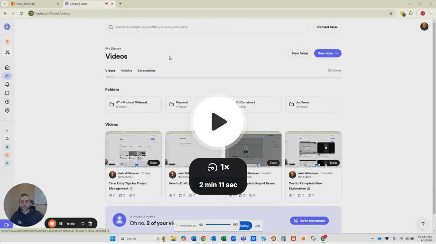Switch to the Archive tab
This screenshot has height=244, width=436.
[x=126, y=71]
